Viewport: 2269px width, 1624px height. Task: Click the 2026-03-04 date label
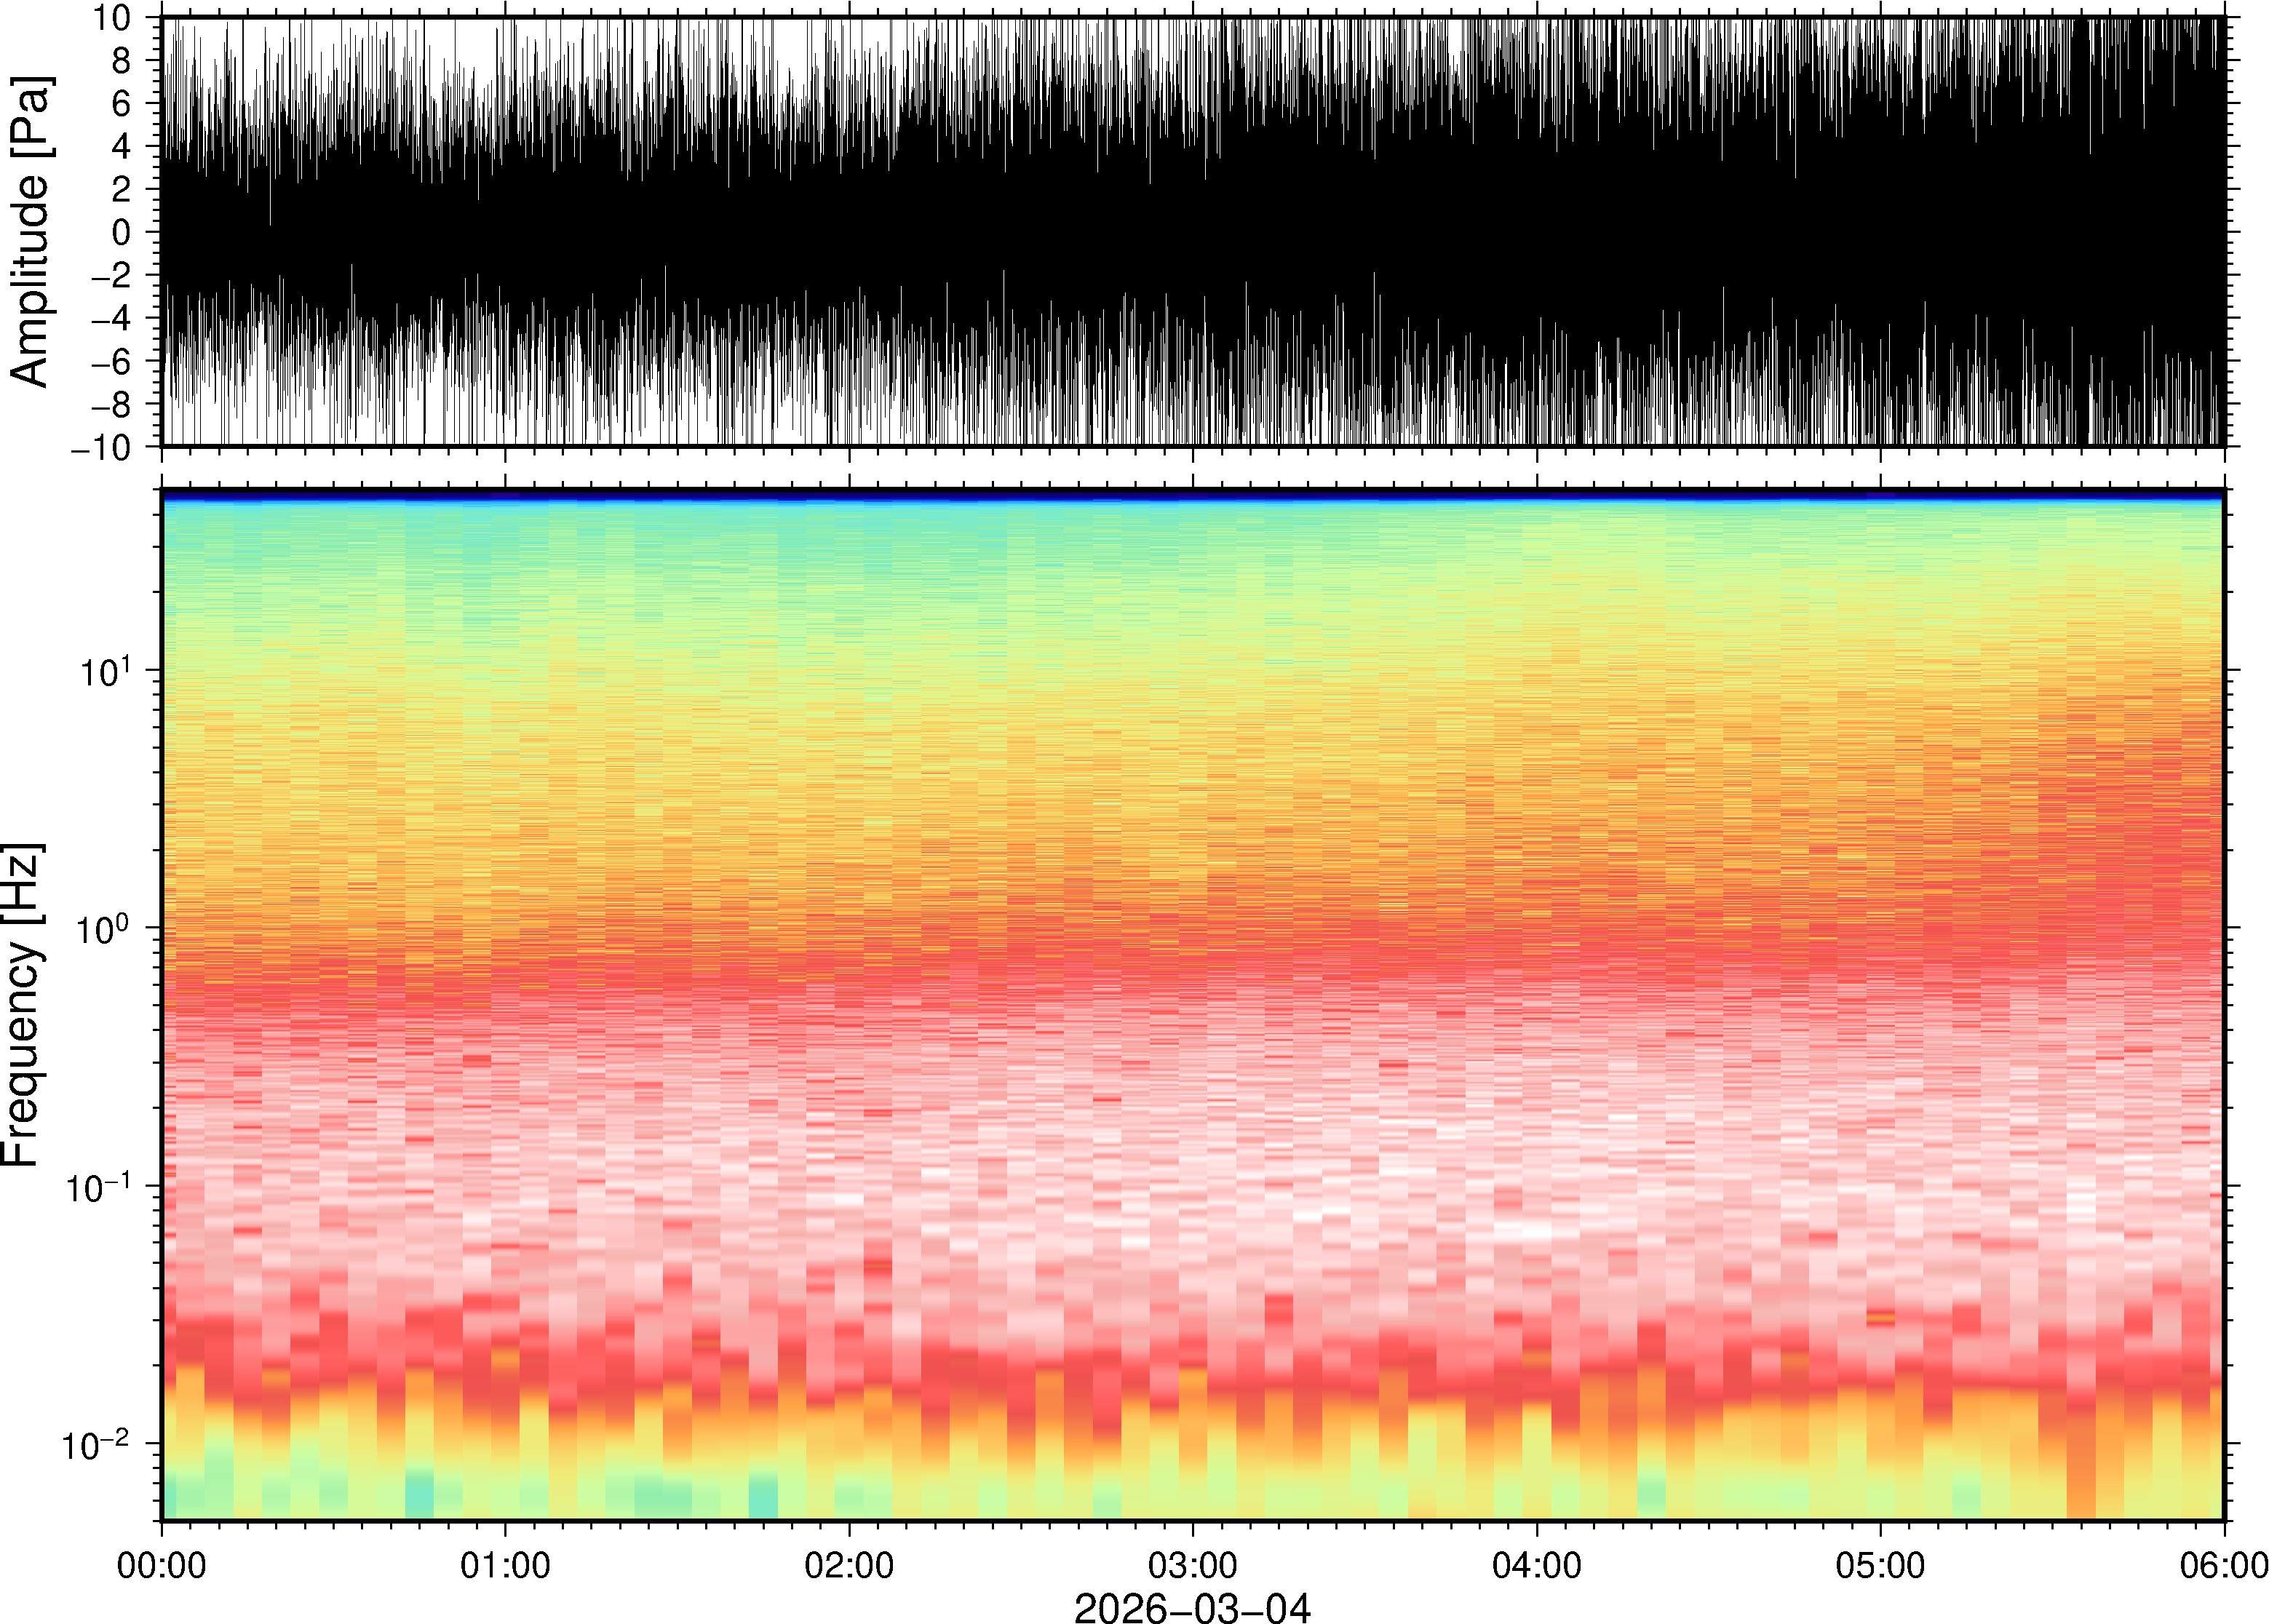[1192, 1607]
